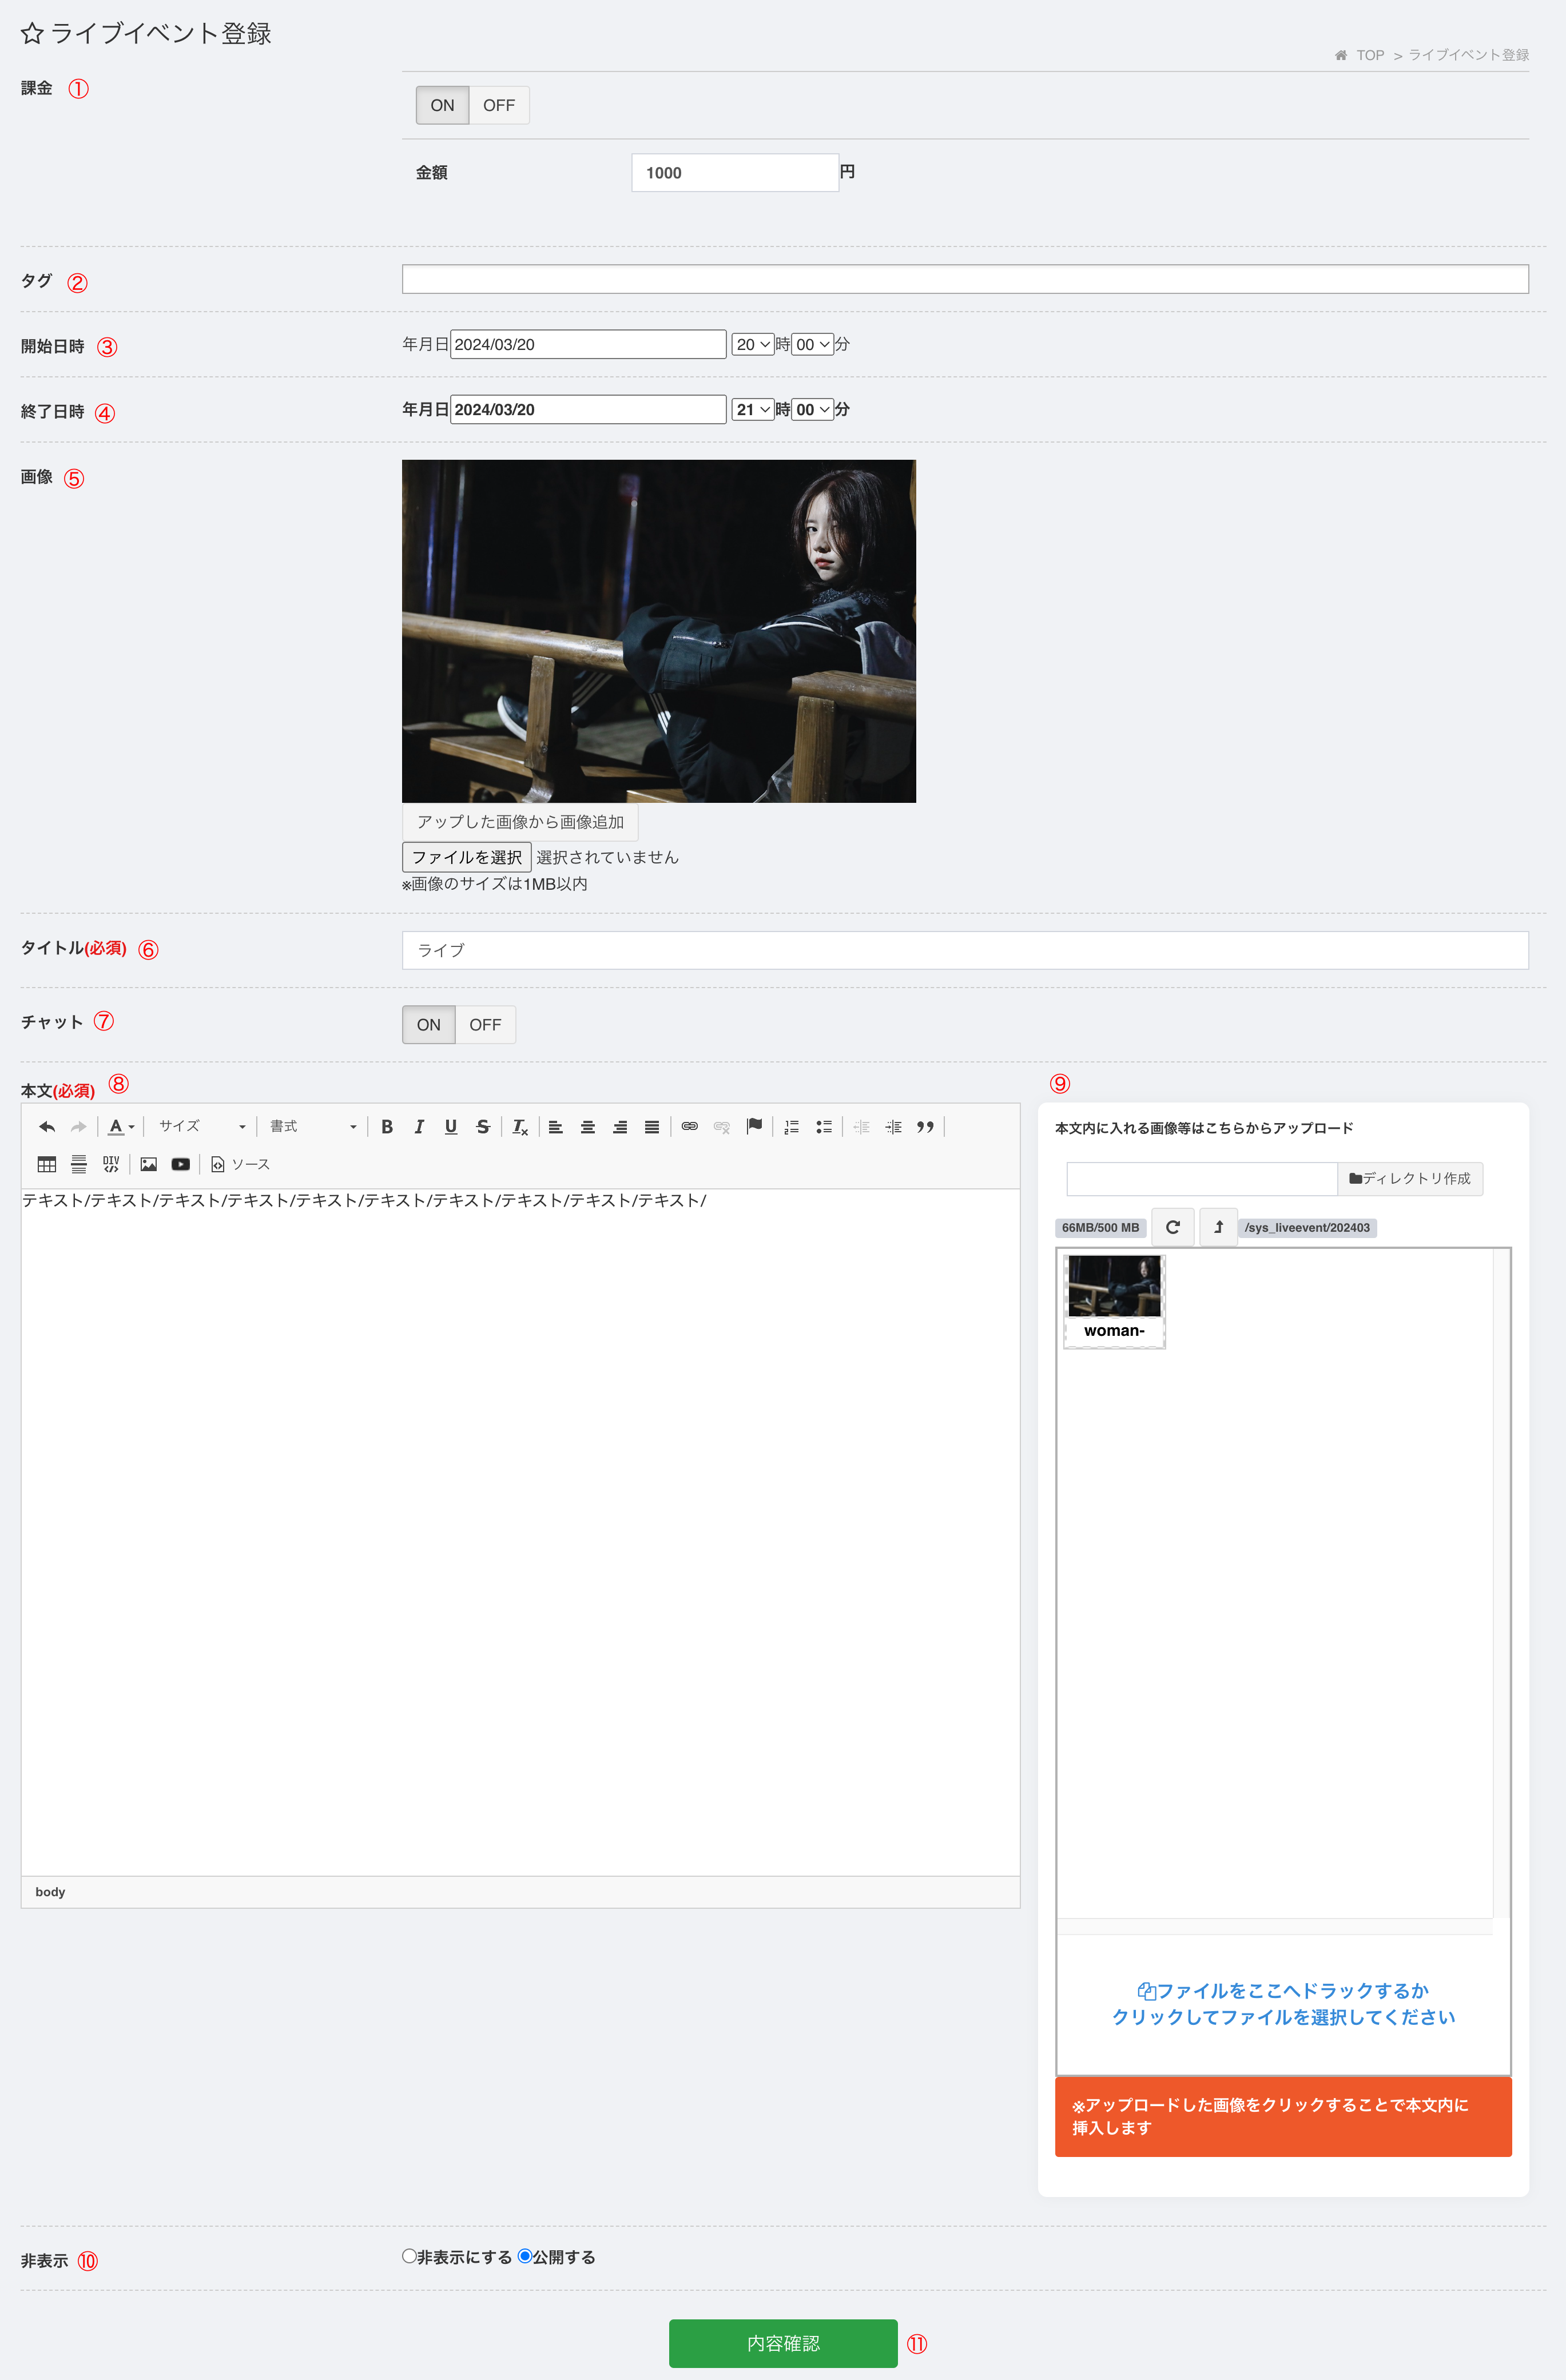Open the end time hour dropdown showing 21
The image size is (1566, 2380).
(x=753, y=409)
